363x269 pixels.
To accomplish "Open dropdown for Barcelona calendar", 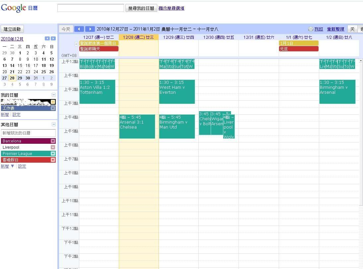I will point(53,141).
